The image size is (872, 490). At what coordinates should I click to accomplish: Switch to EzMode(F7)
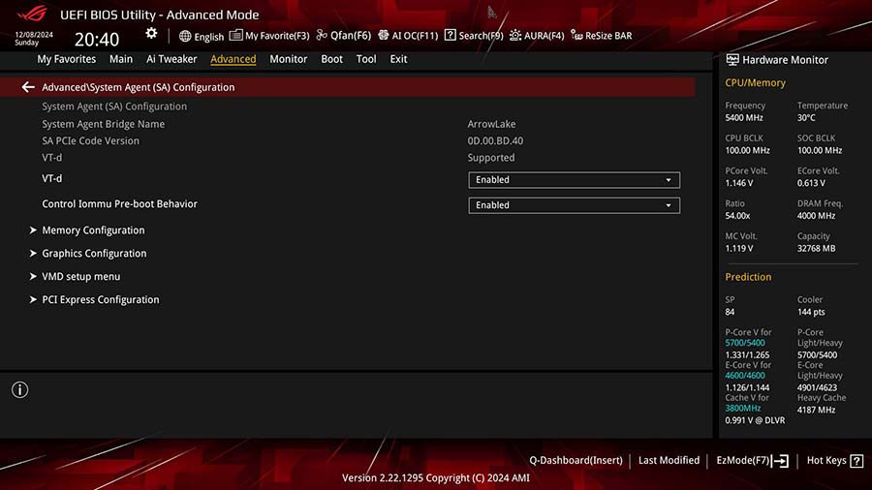click(x=742, y=461)
